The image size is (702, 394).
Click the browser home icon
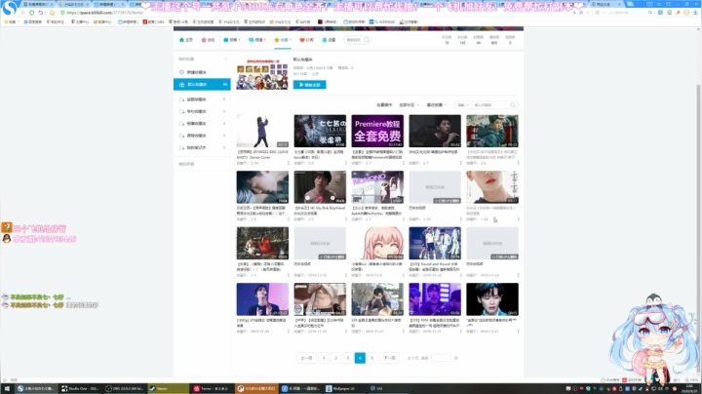[x=52, y=13]
